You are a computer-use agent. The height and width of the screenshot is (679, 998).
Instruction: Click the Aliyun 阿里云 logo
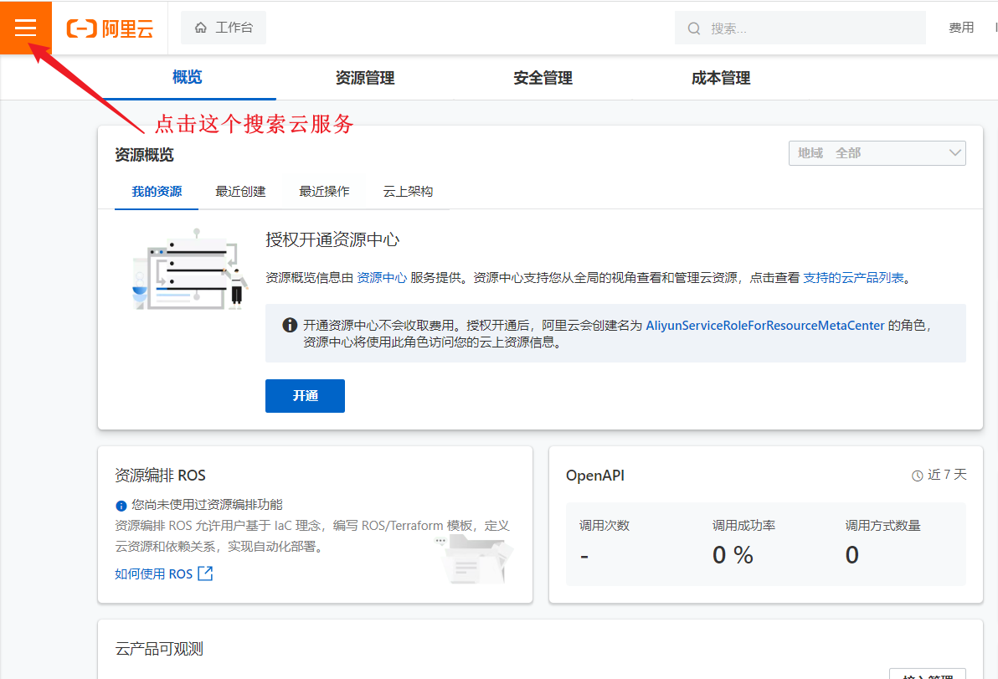pyautogui.click(x=111, y=28)
